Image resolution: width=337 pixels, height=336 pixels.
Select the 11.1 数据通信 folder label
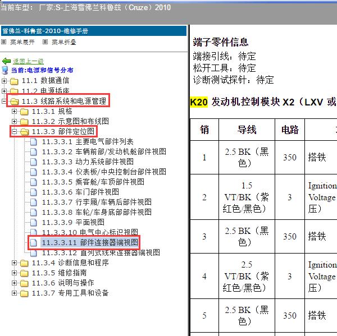[45, 81]
